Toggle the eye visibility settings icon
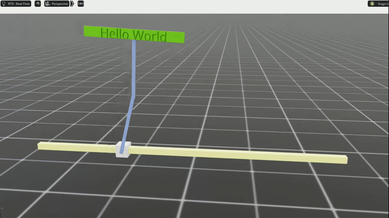 (x=37, y=3)
